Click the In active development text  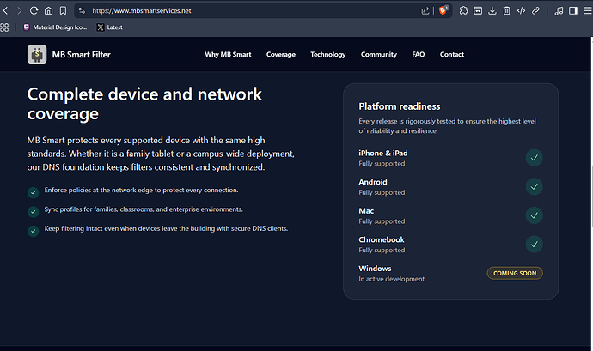(x=391, y=279)
